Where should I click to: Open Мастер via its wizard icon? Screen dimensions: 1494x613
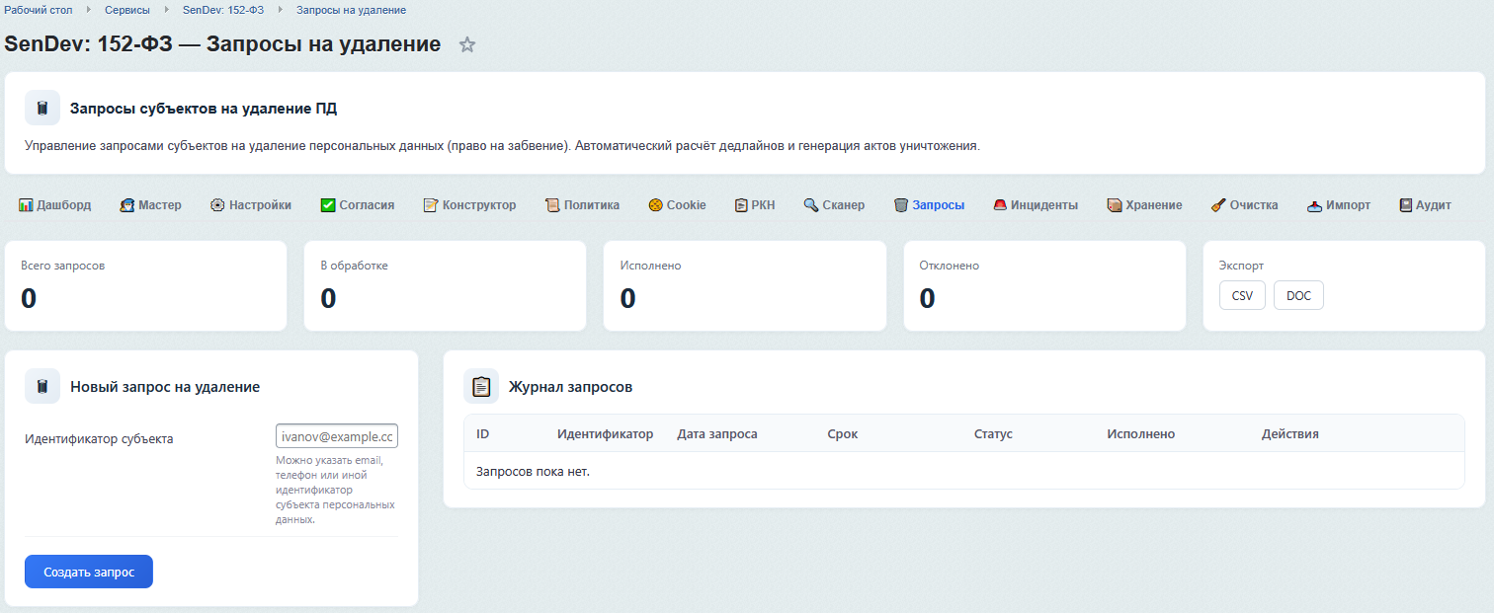[127, 205]
